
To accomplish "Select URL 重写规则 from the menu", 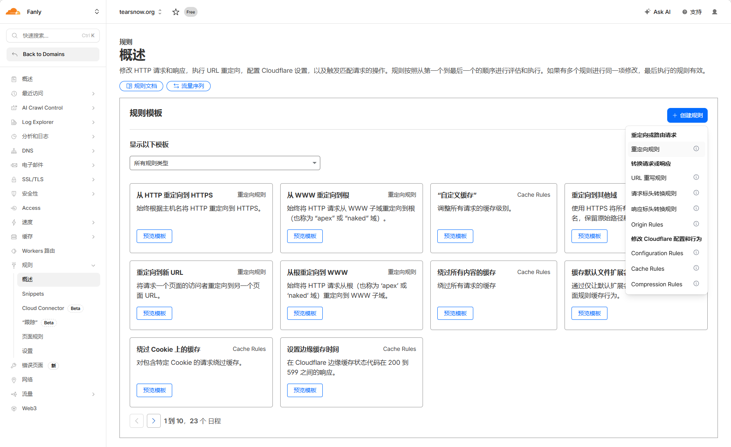I will (x=666, y=178).
